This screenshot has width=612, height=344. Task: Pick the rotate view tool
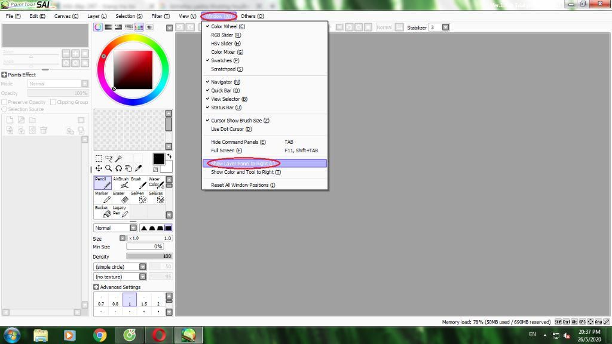point(119,168)
